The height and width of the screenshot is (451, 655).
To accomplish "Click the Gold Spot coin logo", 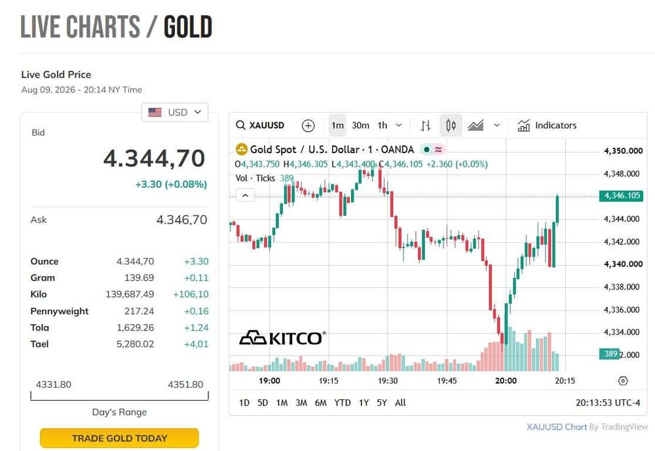I will tap(242, 149).
